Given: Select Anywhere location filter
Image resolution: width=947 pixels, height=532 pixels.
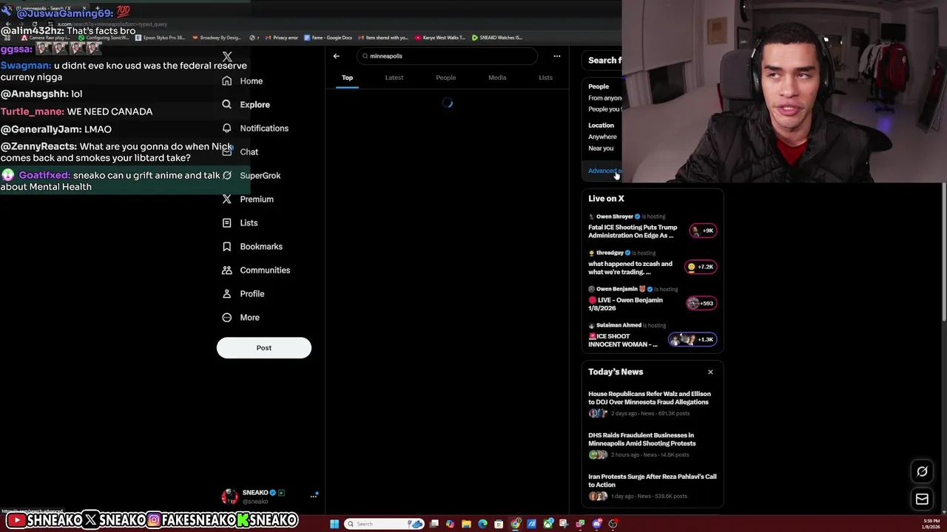Looking at the screenshot, I should coord(602,137).
